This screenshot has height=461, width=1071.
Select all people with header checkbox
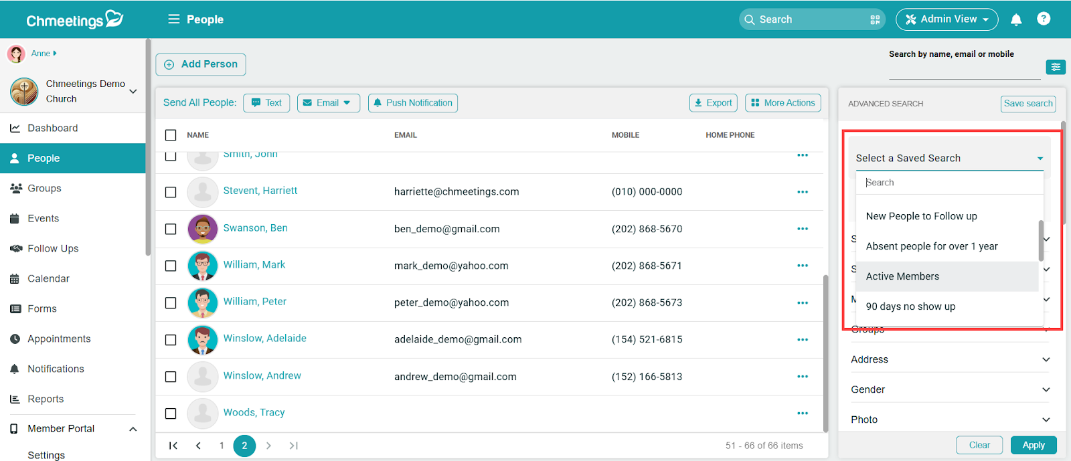(x=171, y=135)
